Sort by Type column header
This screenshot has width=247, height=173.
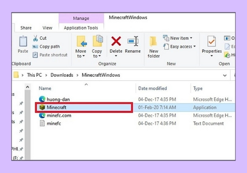(198, 89)
